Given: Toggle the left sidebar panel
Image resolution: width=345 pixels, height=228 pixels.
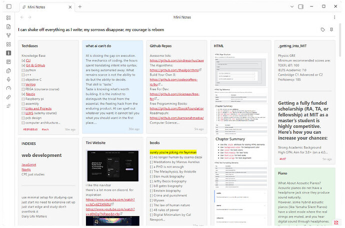Looking at the screenshot, I should 8,7.
